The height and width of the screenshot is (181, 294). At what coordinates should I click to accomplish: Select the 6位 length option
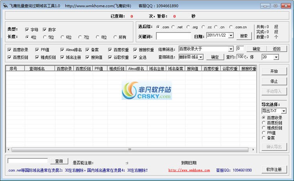click(62, 37)
